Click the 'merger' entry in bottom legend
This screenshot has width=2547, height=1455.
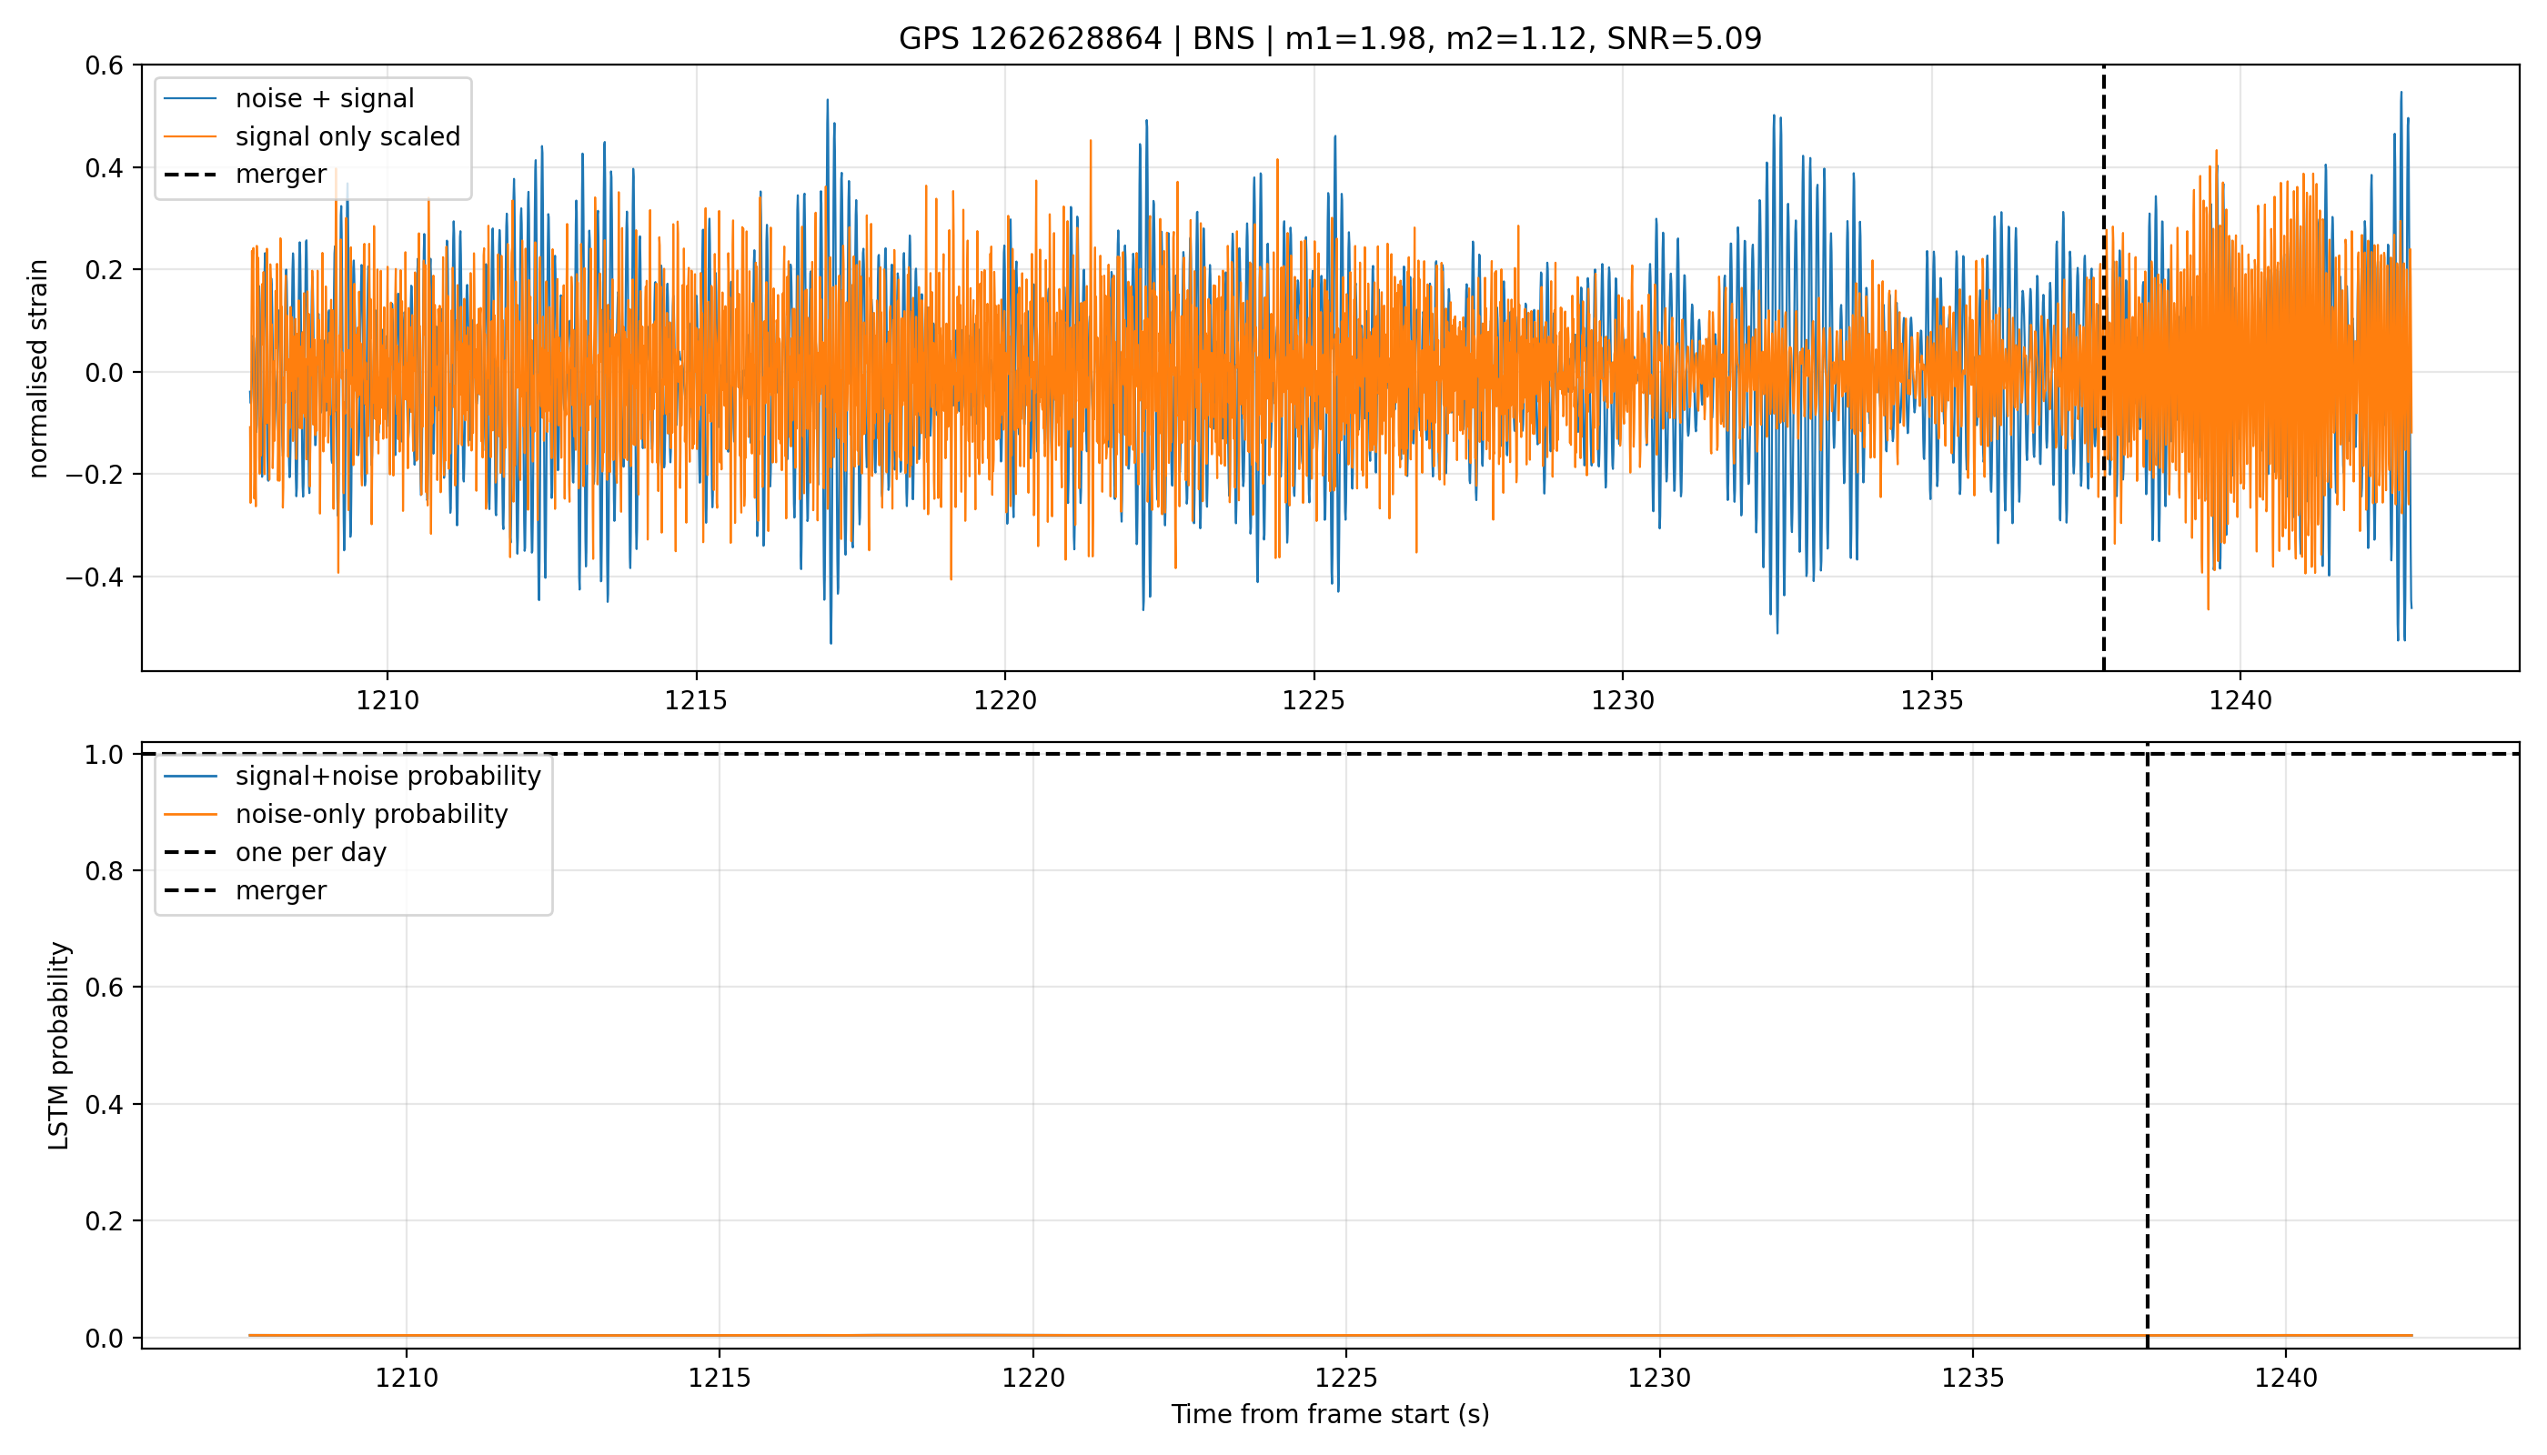pos(245,890)
